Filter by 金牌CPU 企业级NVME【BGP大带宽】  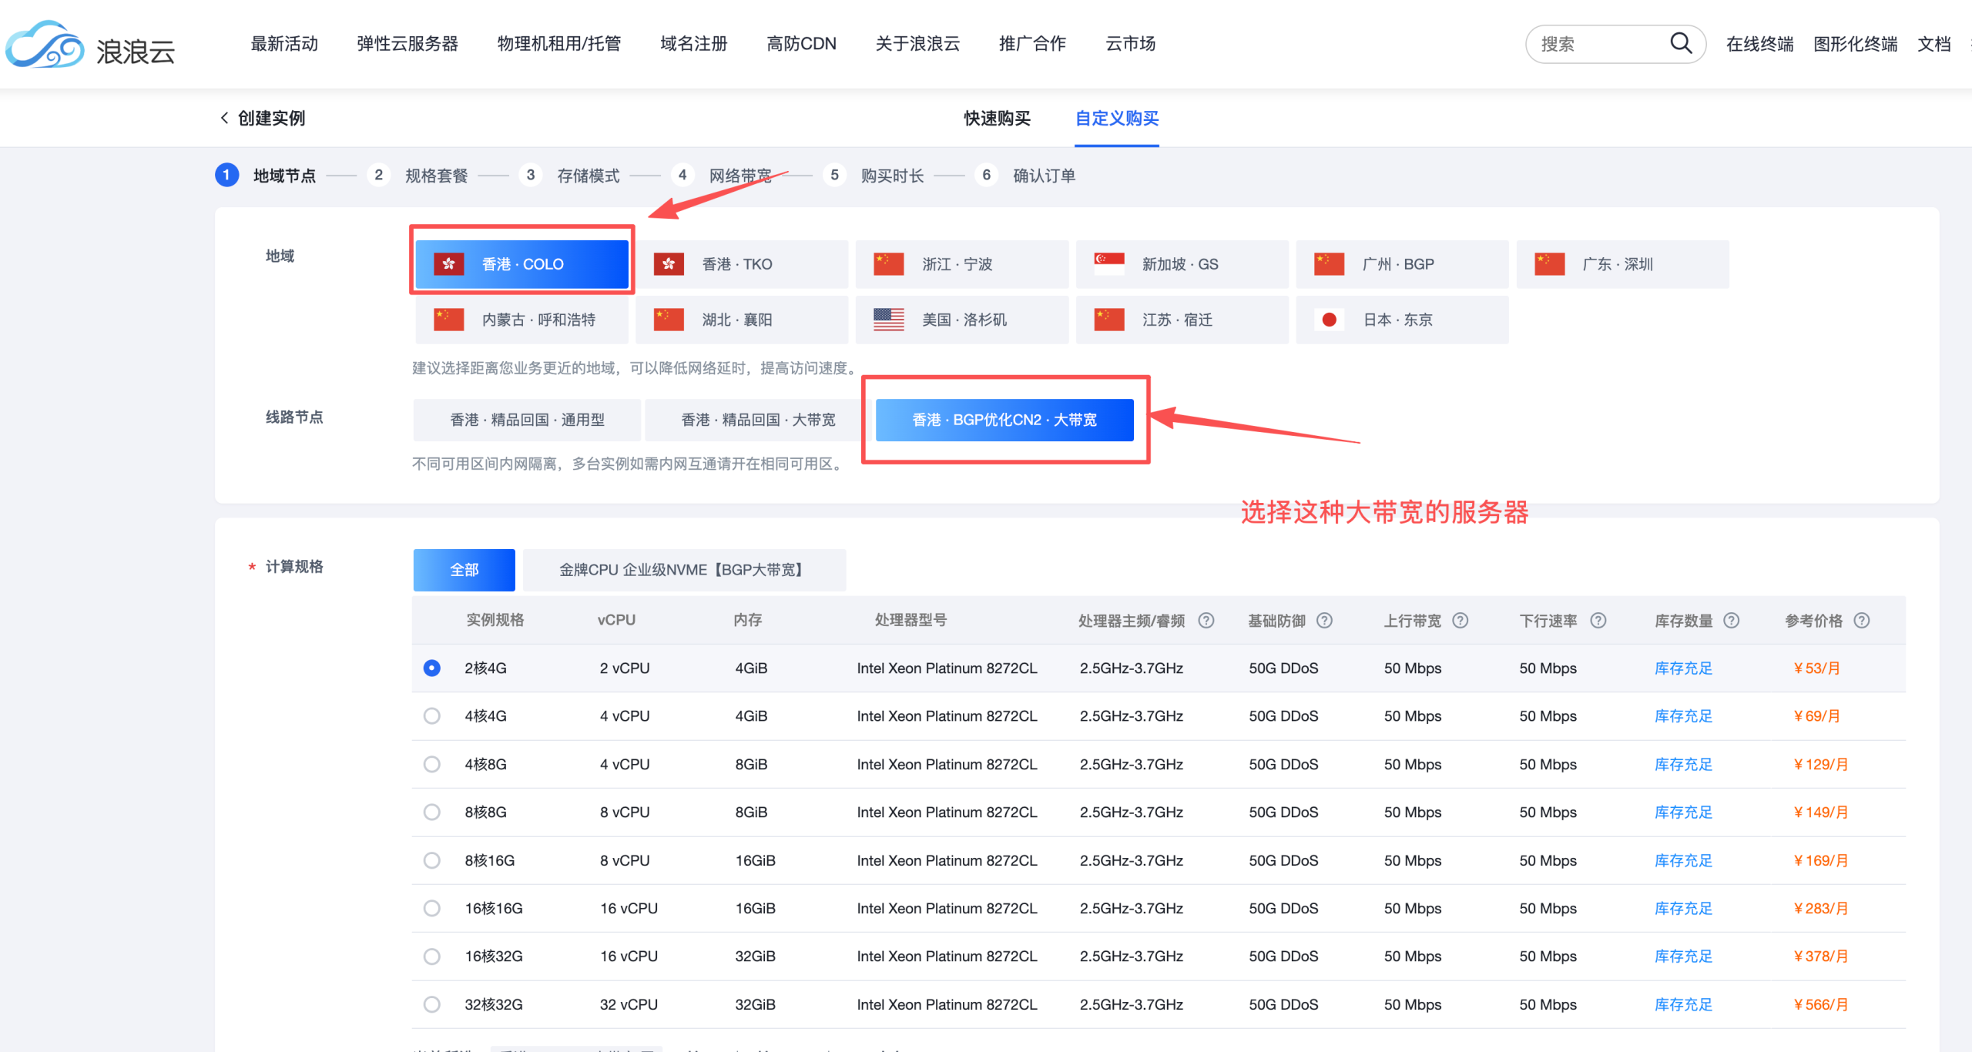pos(684,570)
